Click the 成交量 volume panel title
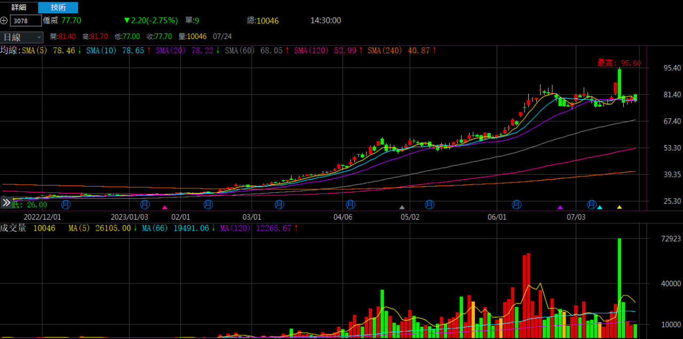Screen dimensions: 683x339 coord(13,228)
